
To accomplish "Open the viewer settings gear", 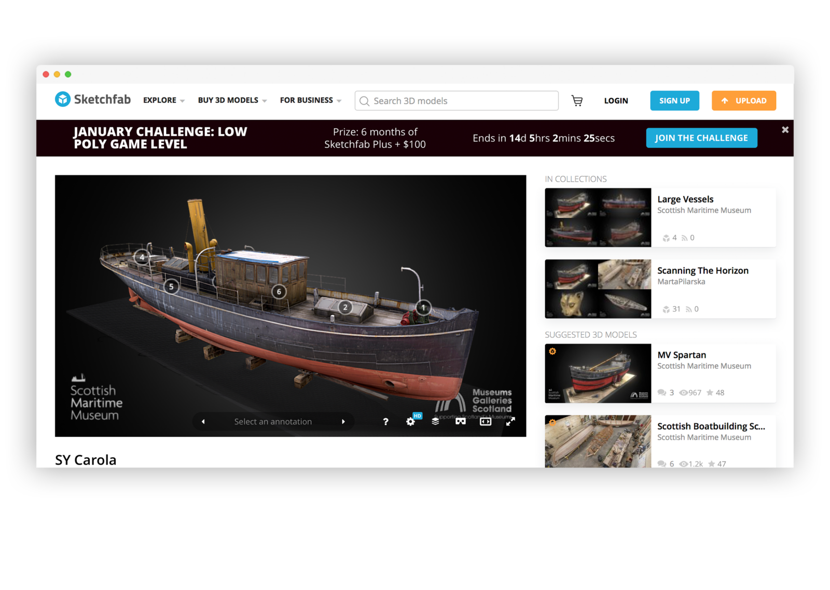I will point(410,422).
